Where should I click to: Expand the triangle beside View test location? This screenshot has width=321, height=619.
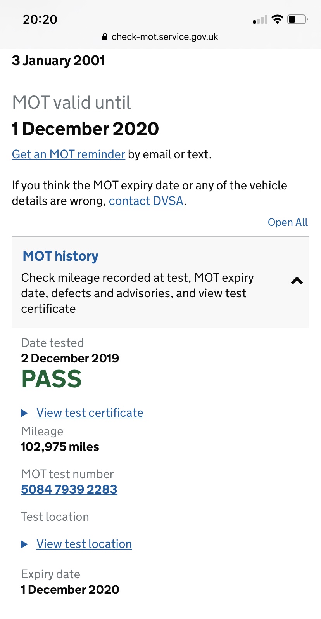[24, 544]
